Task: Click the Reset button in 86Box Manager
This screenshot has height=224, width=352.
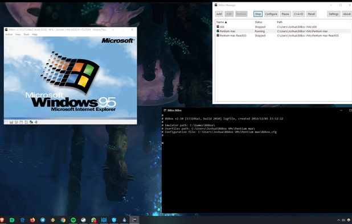Action: (312, 14)
